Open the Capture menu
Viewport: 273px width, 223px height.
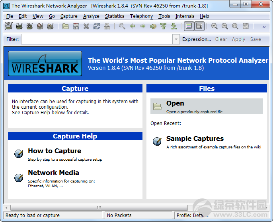(x=69, y=16)
